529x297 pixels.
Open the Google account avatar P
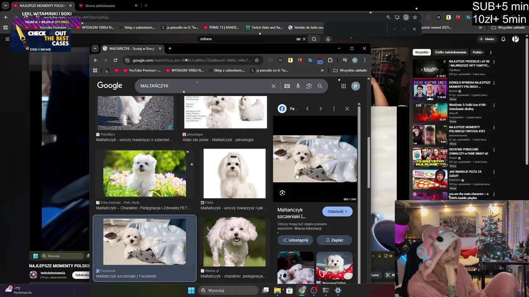pyautogui.click(x=355, y=86)
